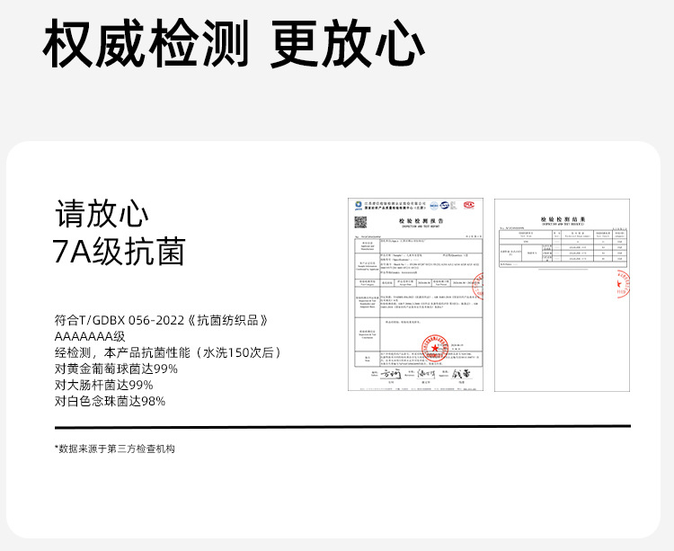Click the 7A级抗菌 heading

119,252
